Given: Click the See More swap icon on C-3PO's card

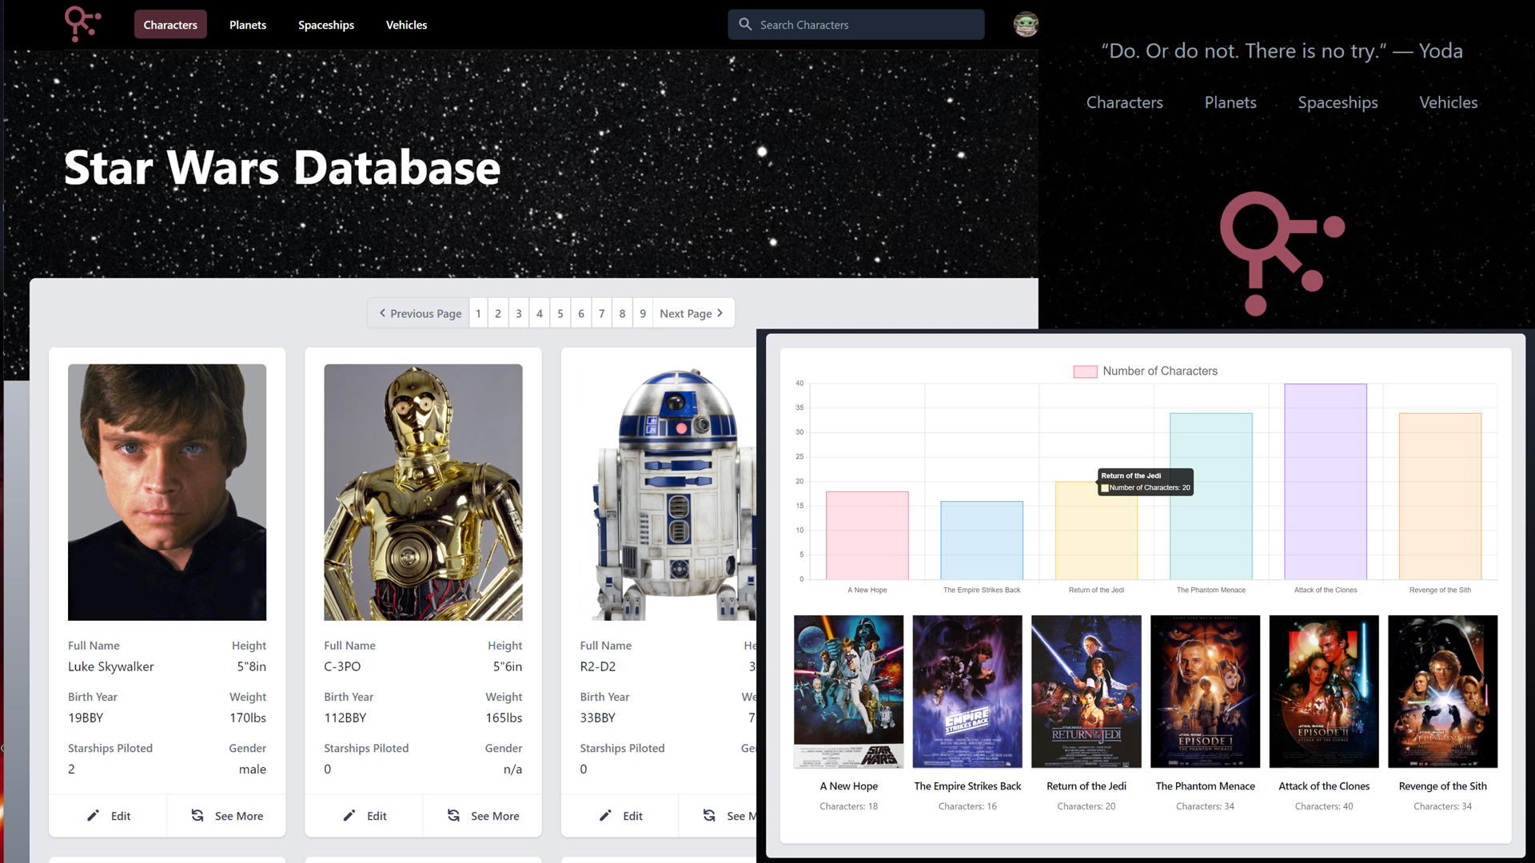Looking at the screenshot, I should coord(453,816).
